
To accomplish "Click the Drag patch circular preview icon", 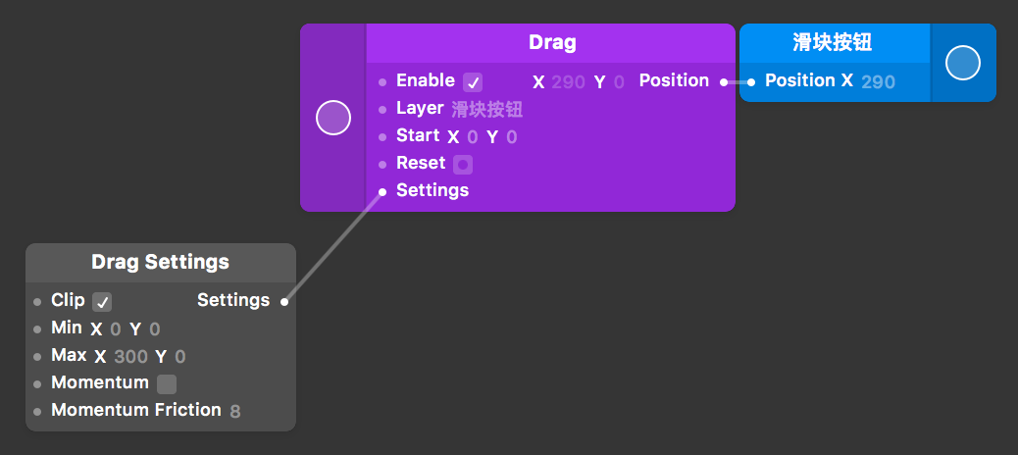I will click(333, 118).
